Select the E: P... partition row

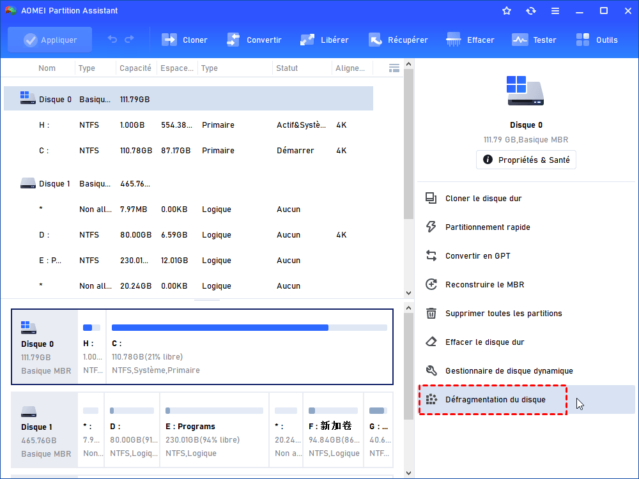[x=189, y=261]
